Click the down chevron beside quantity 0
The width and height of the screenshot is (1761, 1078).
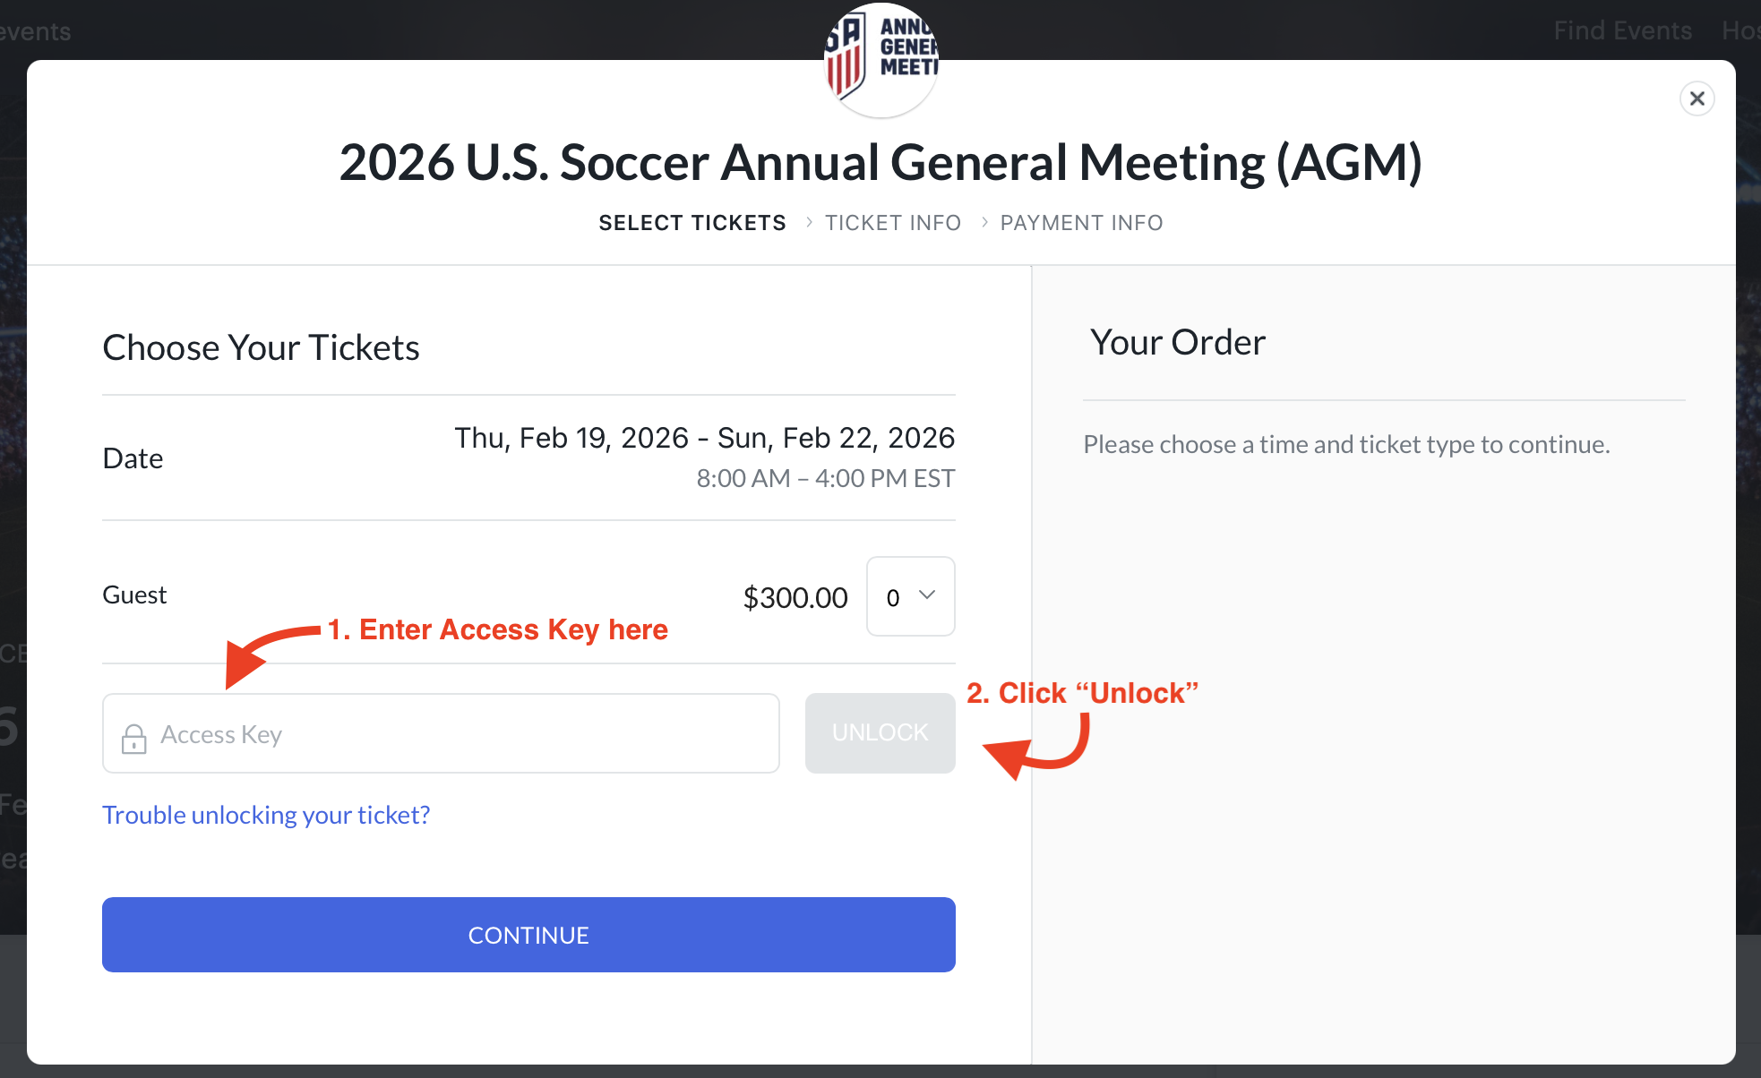click(x=927, y=595)
